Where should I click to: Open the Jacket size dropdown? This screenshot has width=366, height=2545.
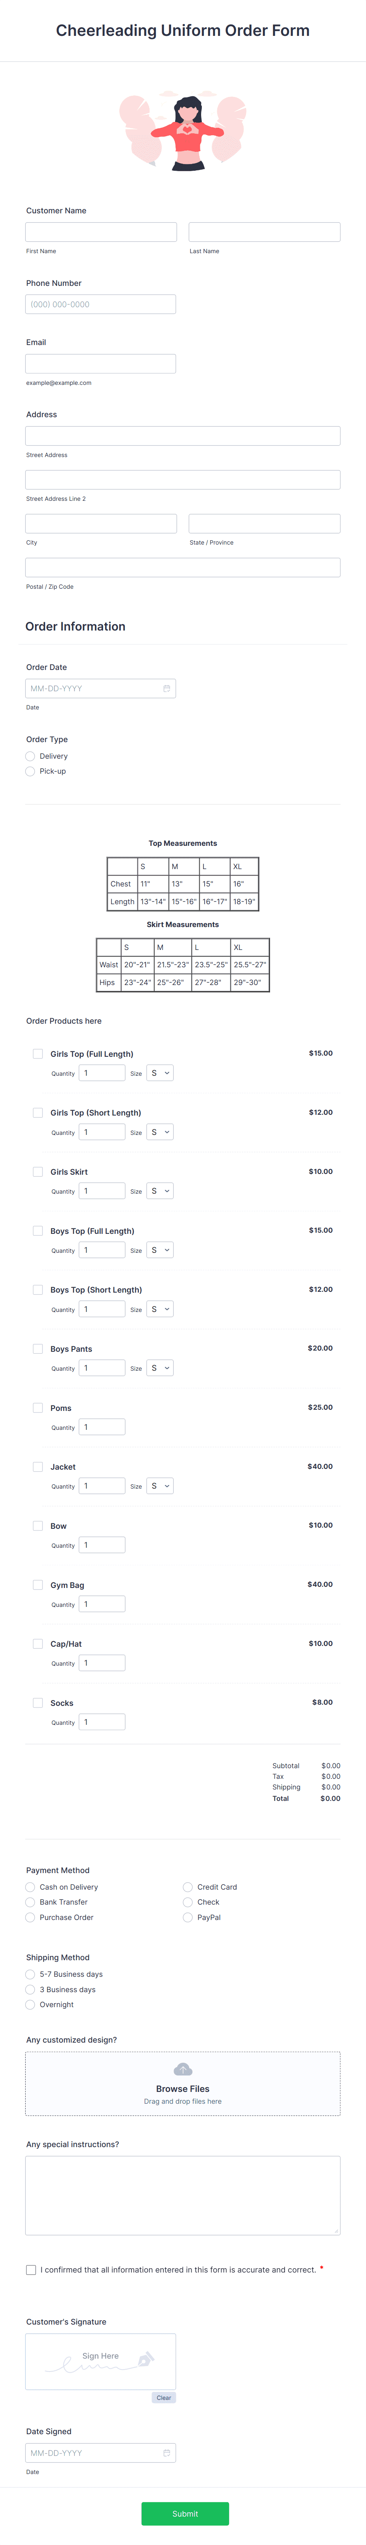point(159,1485)
